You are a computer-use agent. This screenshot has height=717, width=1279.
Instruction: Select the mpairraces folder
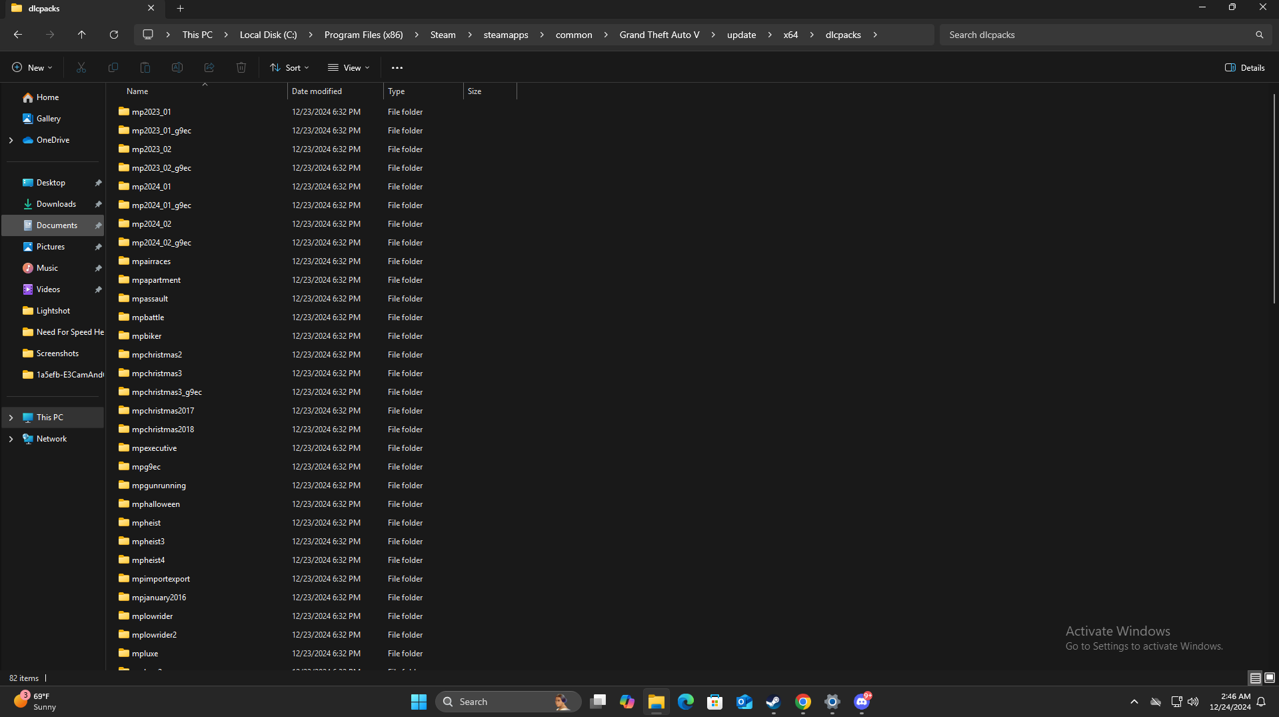151,261
